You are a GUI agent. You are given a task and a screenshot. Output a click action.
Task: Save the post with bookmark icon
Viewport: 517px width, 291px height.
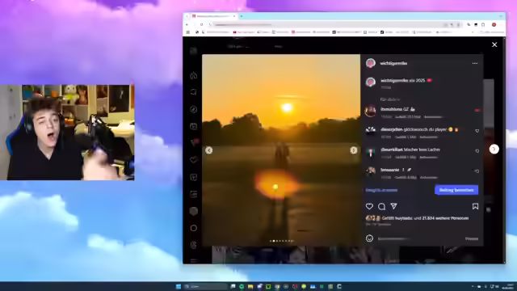coord(475,206)
